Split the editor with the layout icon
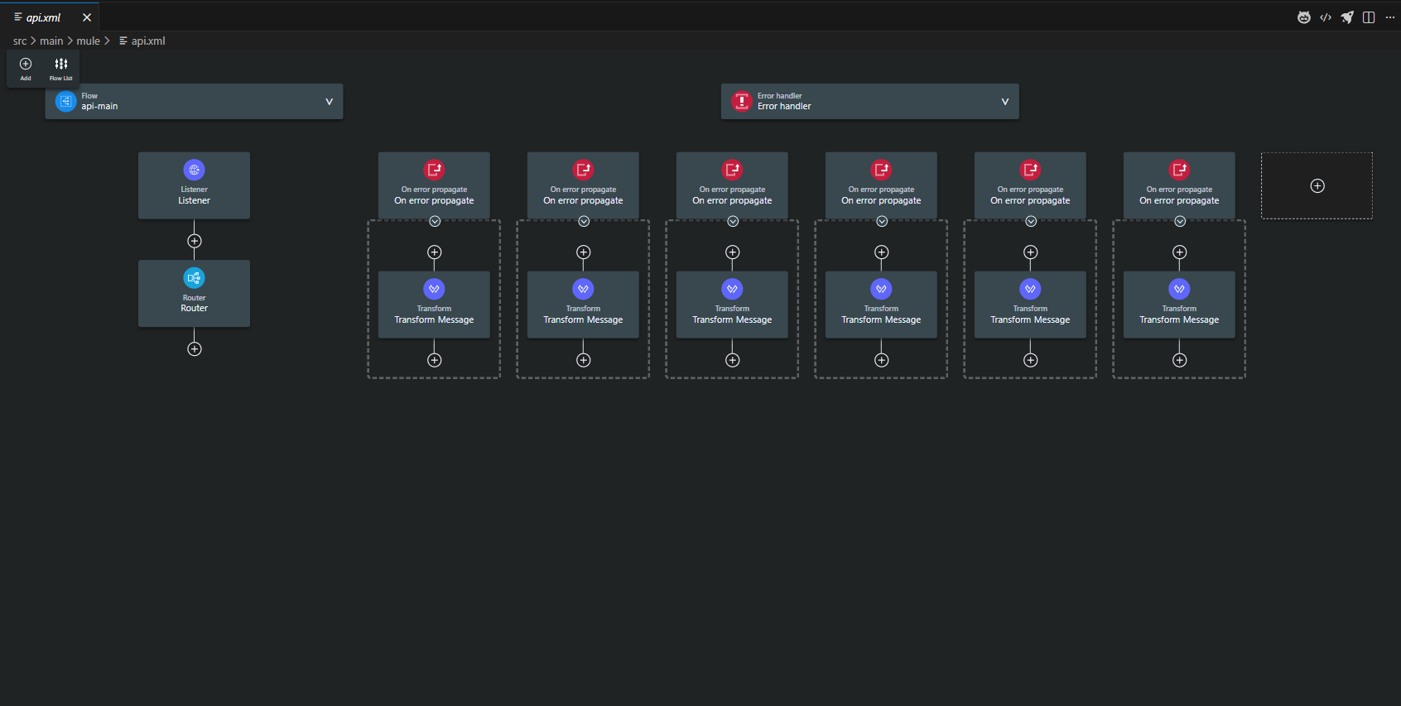This screenshot has width=1401, height=706. click(1369, 17)
